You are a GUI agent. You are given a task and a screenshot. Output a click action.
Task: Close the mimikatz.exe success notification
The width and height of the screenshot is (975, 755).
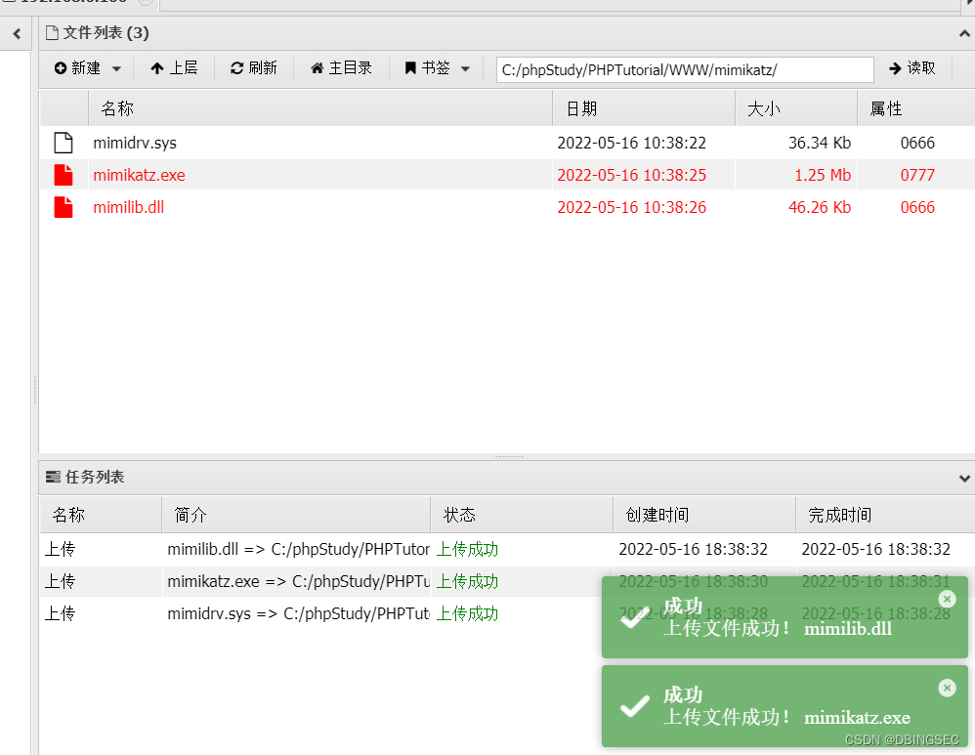(947, 688)
